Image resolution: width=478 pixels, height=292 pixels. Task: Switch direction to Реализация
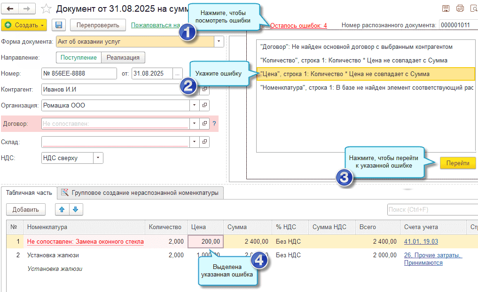[124, 57]
